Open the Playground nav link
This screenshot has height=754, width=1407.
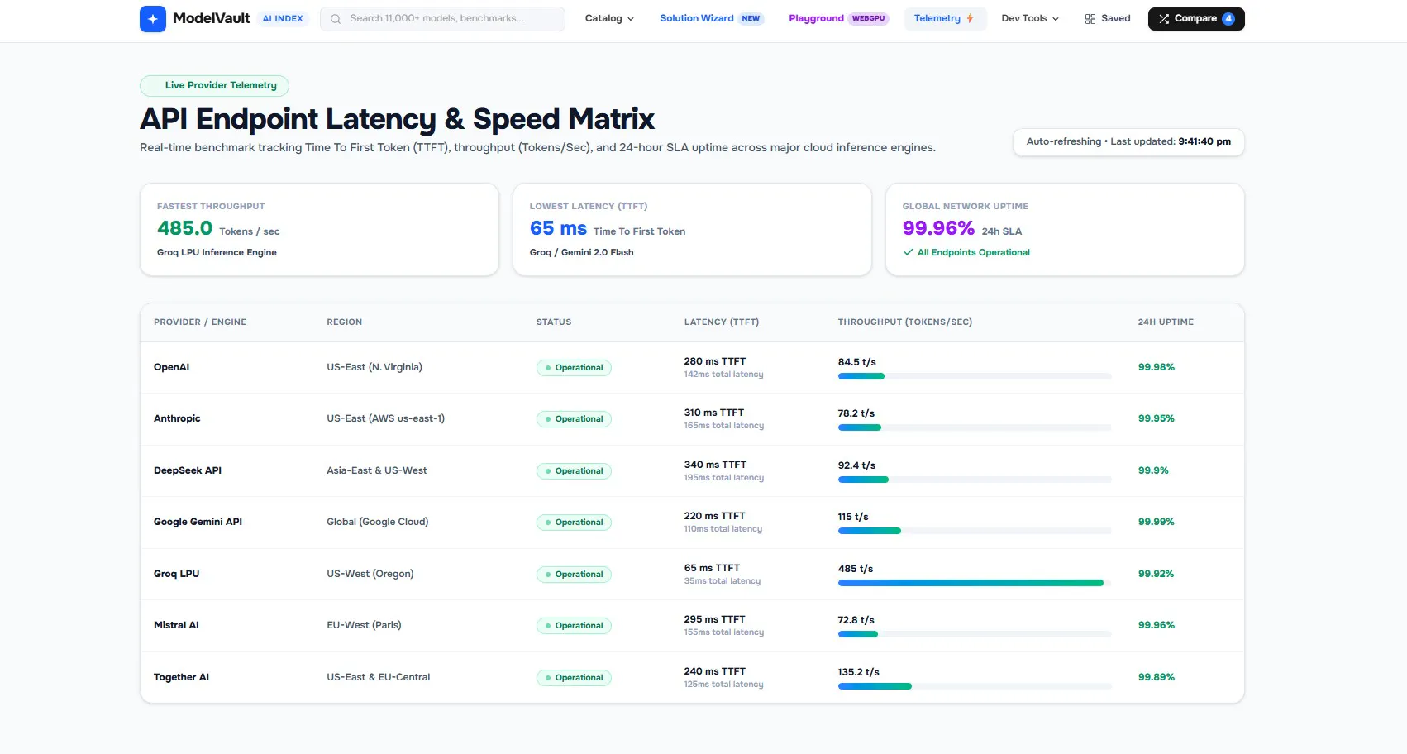click(838, 18)
